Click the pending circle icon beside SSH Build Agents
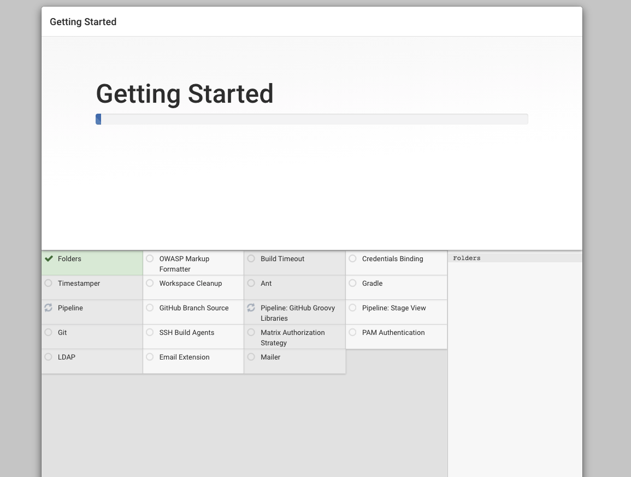 point(150,332)
